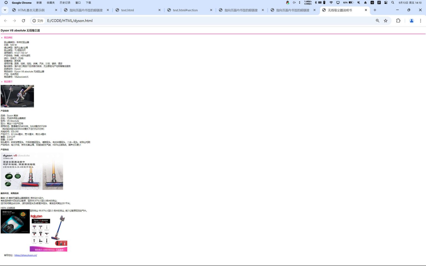Open the display mirroring tray icon
Viewport: 426px width, 266px height.
click(x=338, y=2)
